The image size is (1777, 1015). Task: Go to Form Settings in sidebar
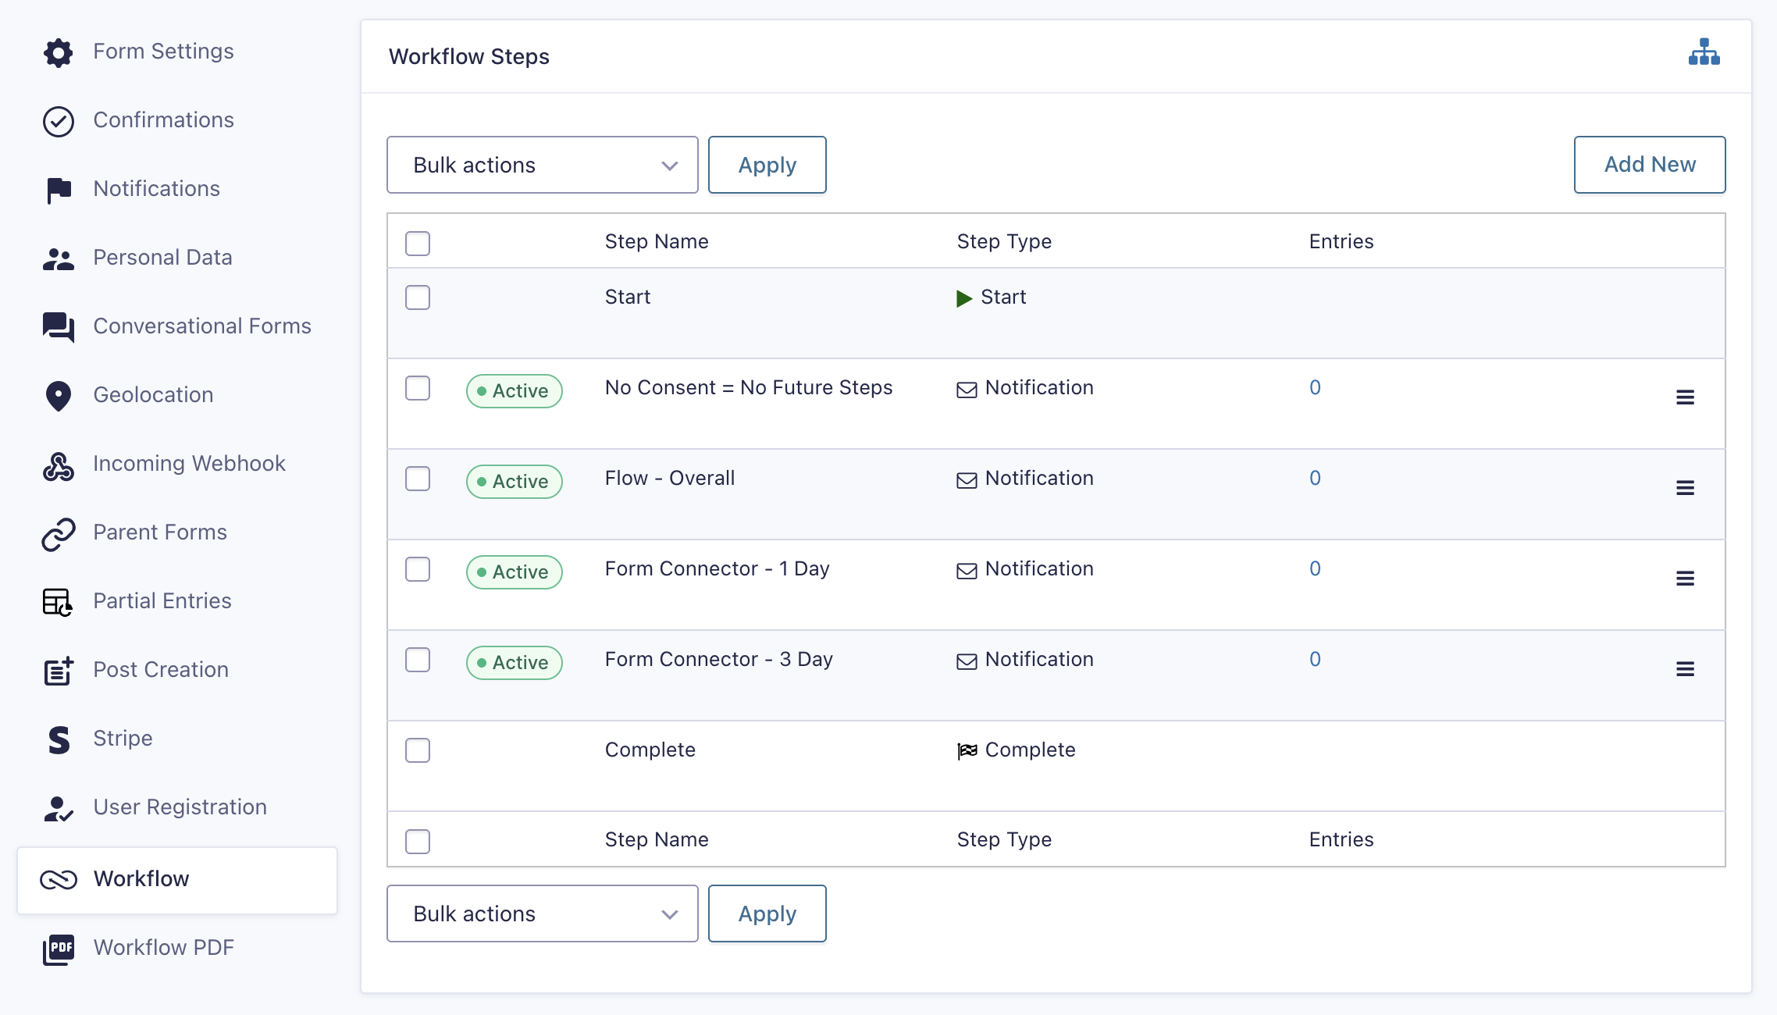(163, 52)
